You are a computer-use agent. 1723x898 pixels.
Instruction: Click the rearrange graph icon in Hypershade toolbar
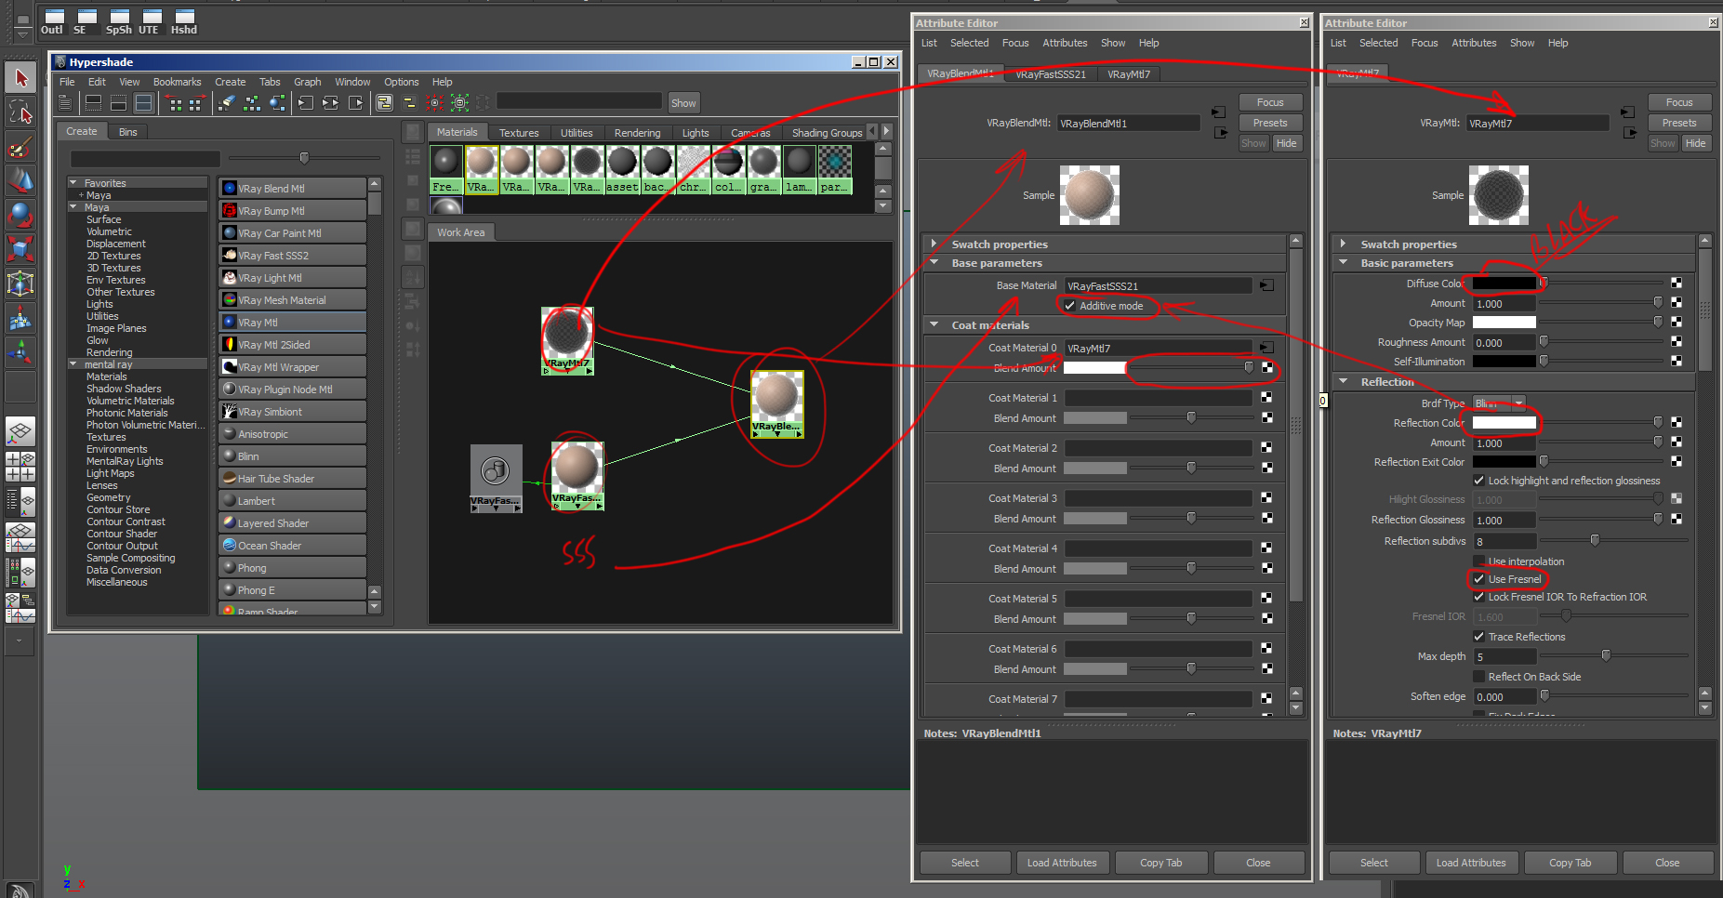[252, 103]
